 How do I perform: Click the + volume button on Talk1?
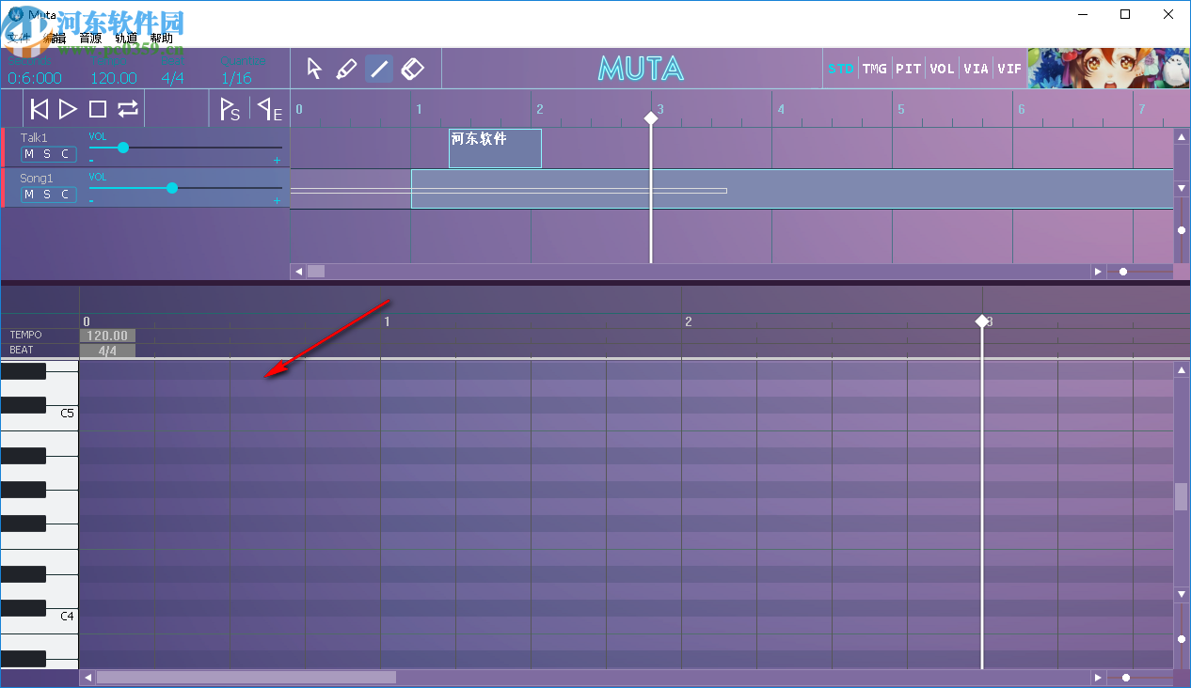tap(277, 160)
